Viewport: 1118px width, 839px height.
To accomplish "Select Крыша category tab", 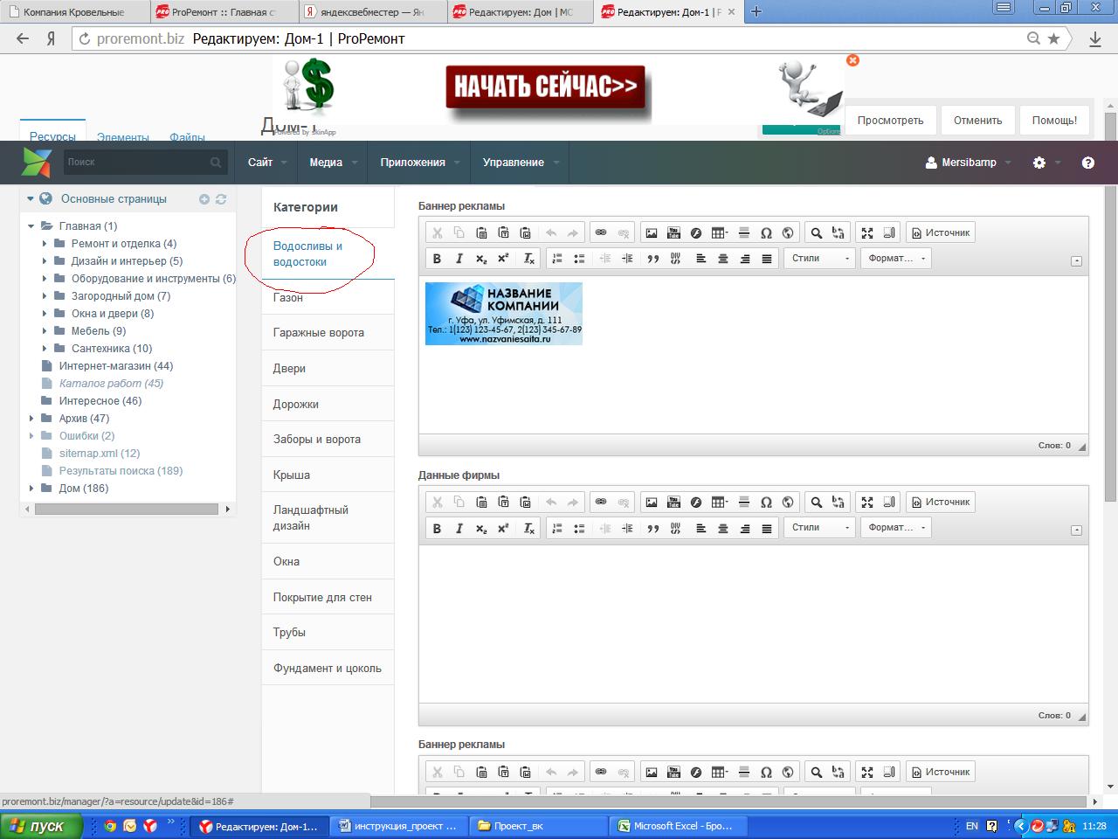I will click(328, 475).
